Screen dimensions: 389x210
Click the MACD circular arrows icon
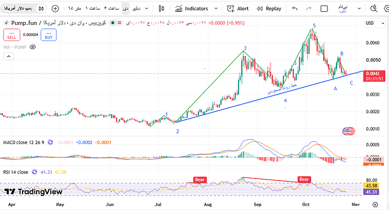50,142
